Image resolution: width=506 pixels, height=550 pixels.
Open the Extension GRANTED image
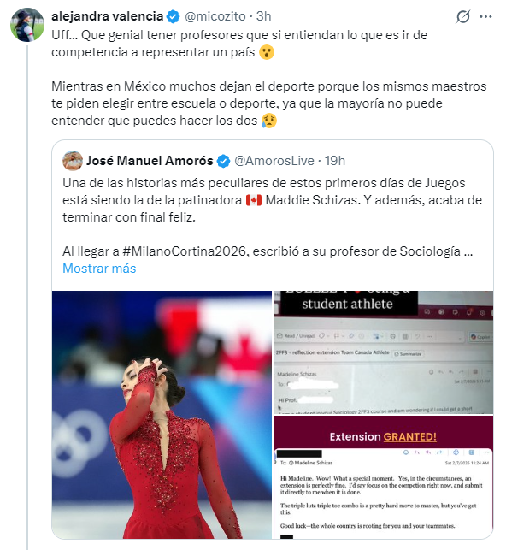[x=383, y=477]
